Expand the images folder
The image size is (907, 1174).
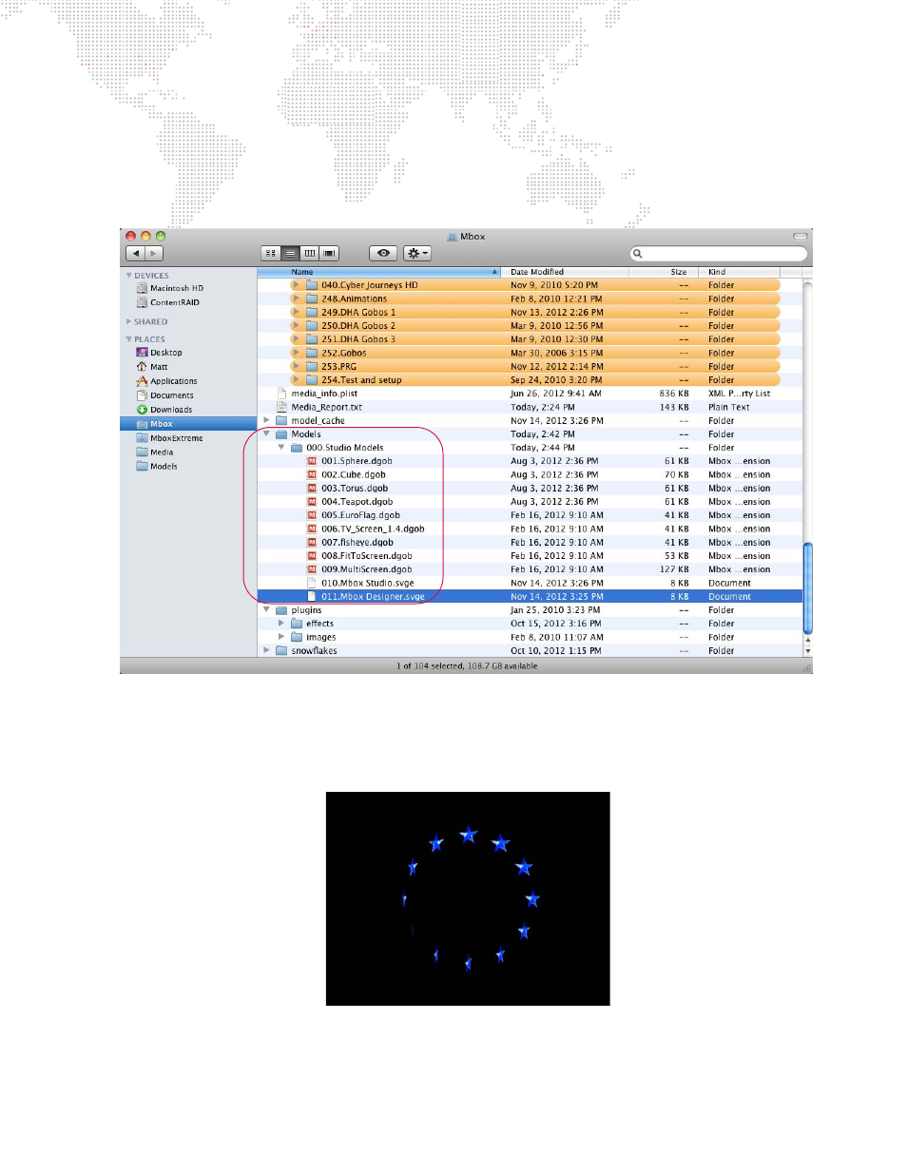pos(281,637)
